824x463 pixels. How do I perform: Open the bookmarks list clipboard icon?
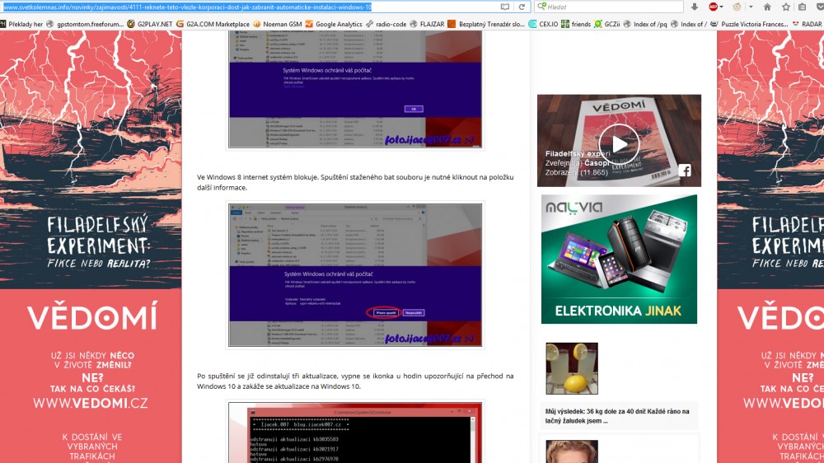coord(804,7)
